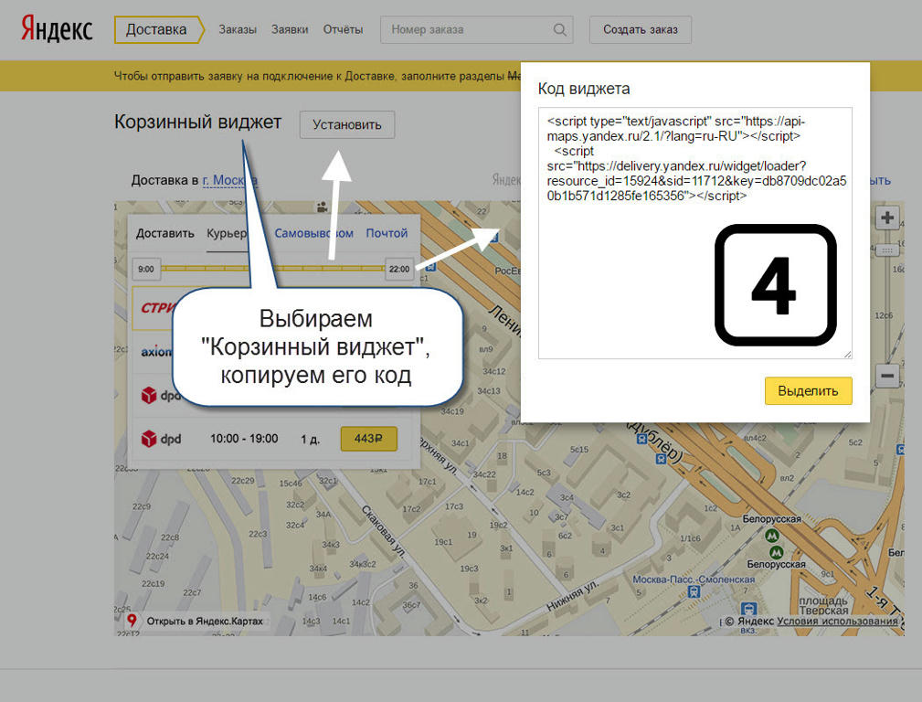Click the Установить button
Screen dimensions: 922x702
(347, 124)
